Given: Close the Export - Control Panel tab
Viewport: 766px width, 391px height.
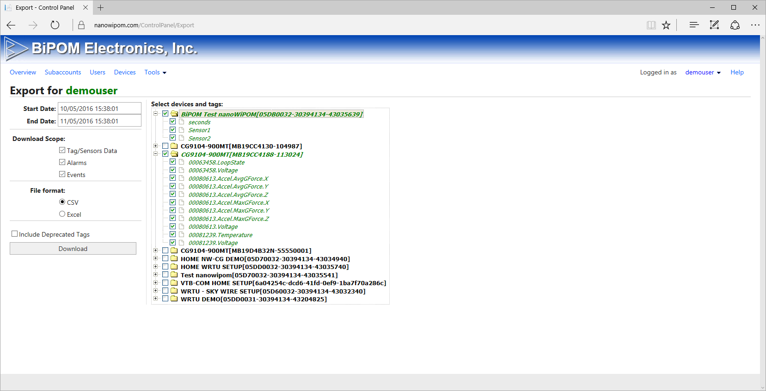Looking at the screenshot, I should 86,7.
